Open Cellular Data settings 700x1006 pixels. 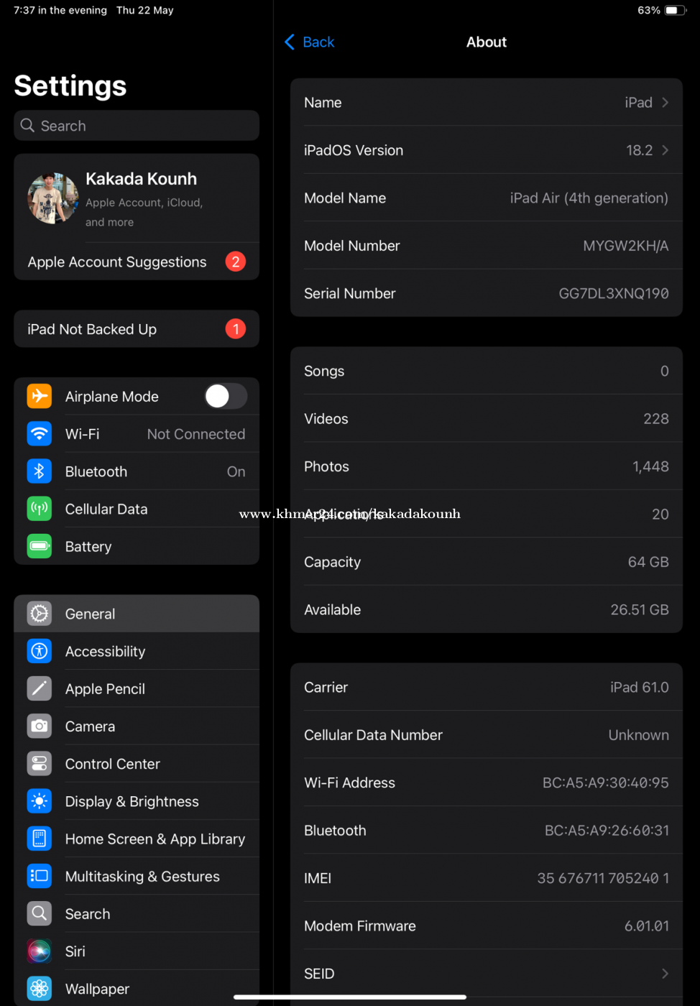click(137, 509)
